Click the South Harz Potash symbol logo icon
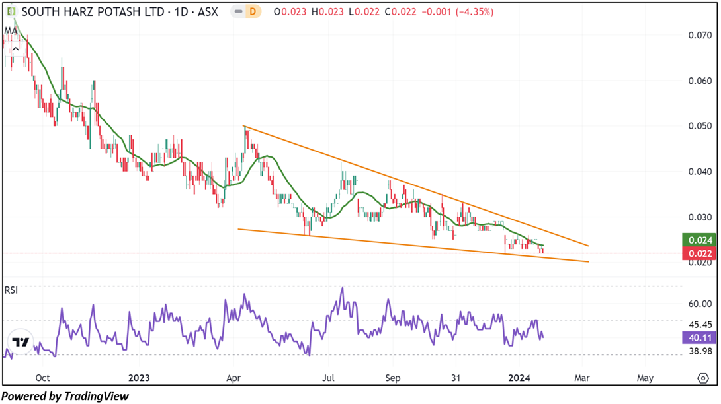Image resolution: width=721 pixels, height=404 pixels. click(11, 11)
